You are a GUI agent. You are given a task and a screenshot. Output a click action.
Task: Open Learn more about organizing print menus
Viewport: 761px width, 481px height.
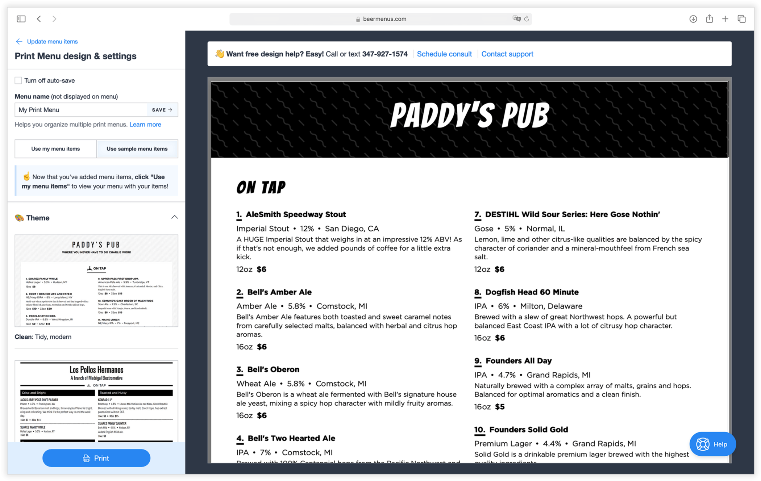(x=145, y=124)
